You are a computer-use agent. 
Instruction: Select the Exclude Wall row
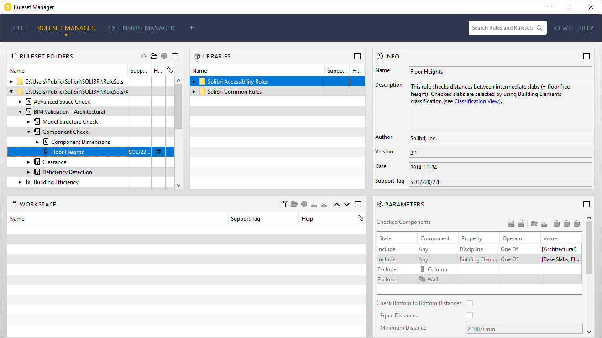[479, 280]
